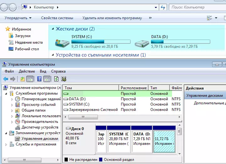The height and width of the screenshot is (164, 226).
Task: Open the Действие menu
Action: 27,71
